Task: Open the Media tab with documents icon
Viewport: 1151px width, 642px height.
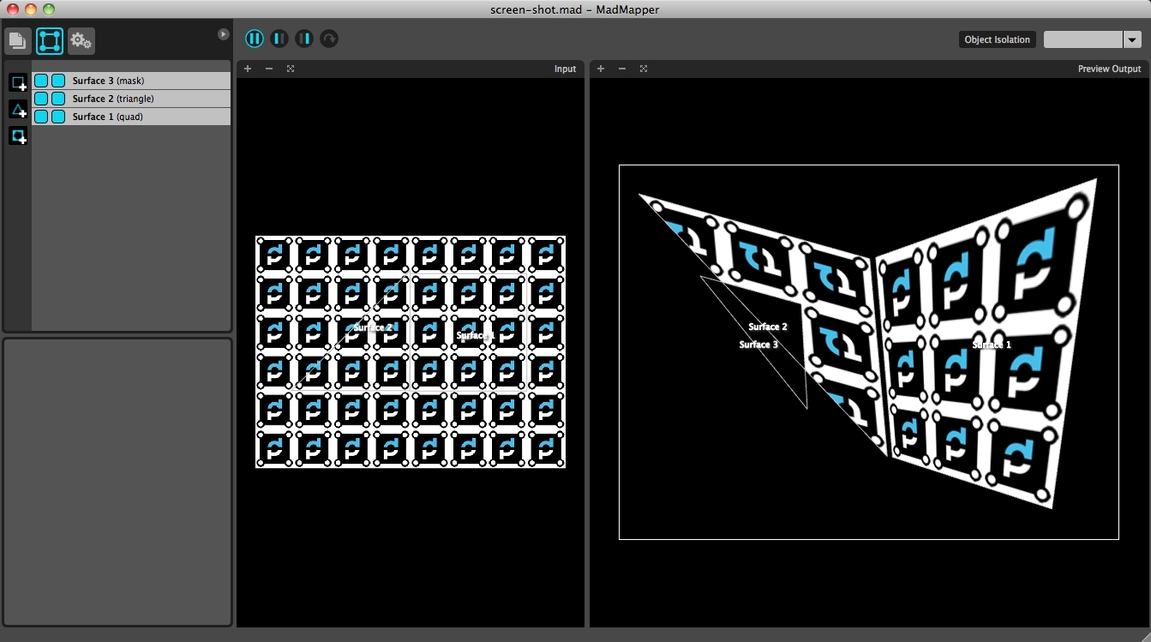Action: pos(19,40)
